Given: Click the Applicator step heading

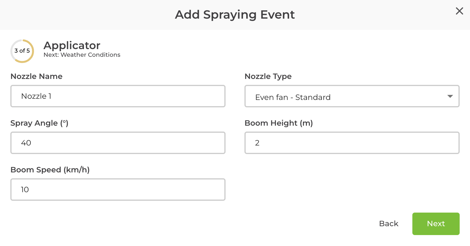Looking at the screenshot, I should 72,46.
